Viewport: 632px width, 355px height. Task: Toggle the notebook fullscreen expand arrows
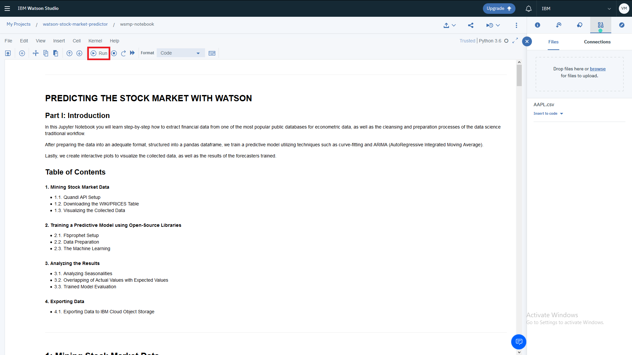click(515, 40)
